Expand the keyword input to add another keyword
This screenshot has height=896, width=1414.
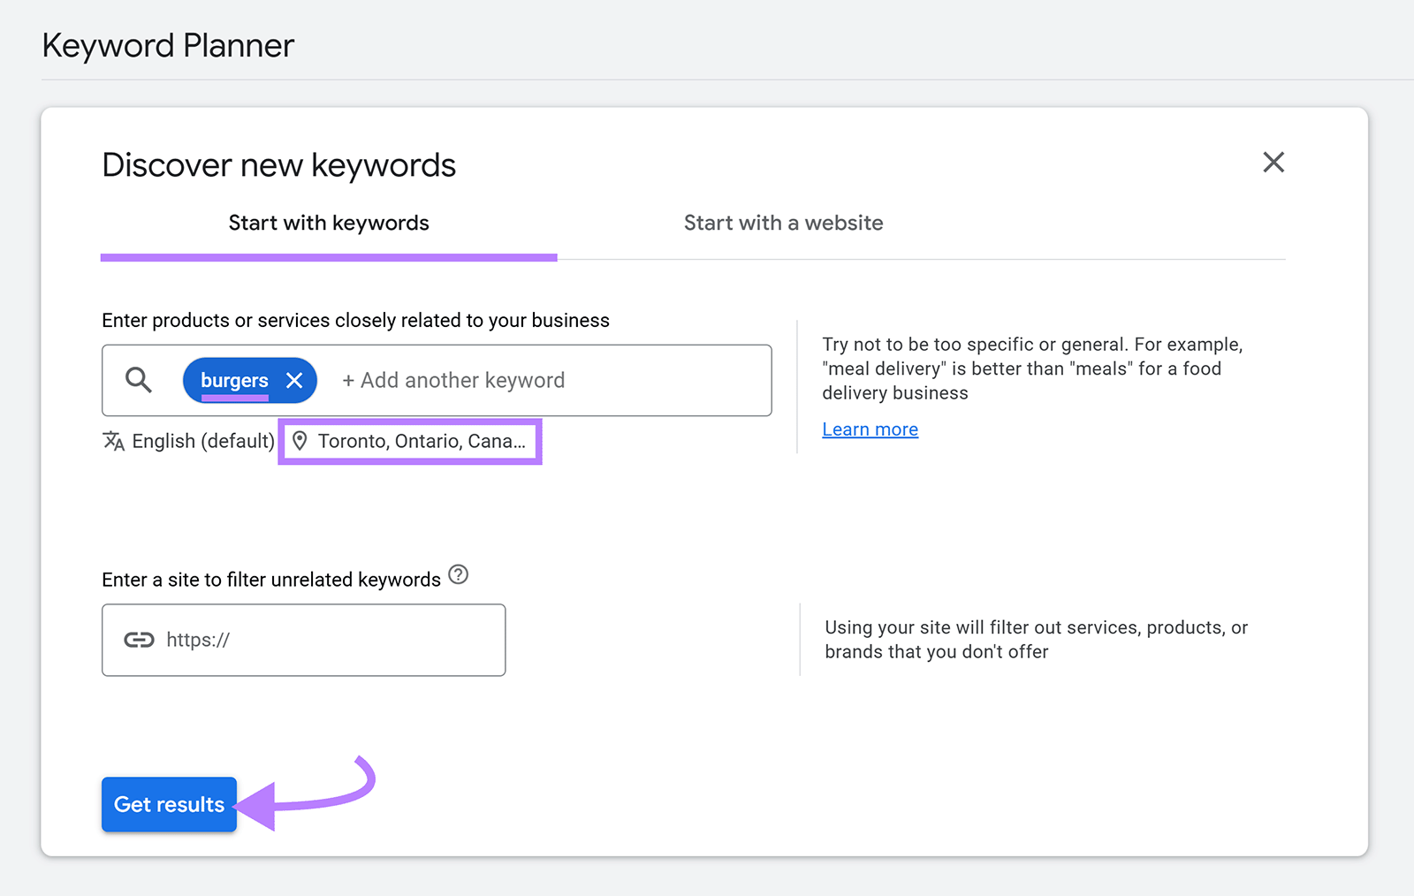[x=452, y=380]
